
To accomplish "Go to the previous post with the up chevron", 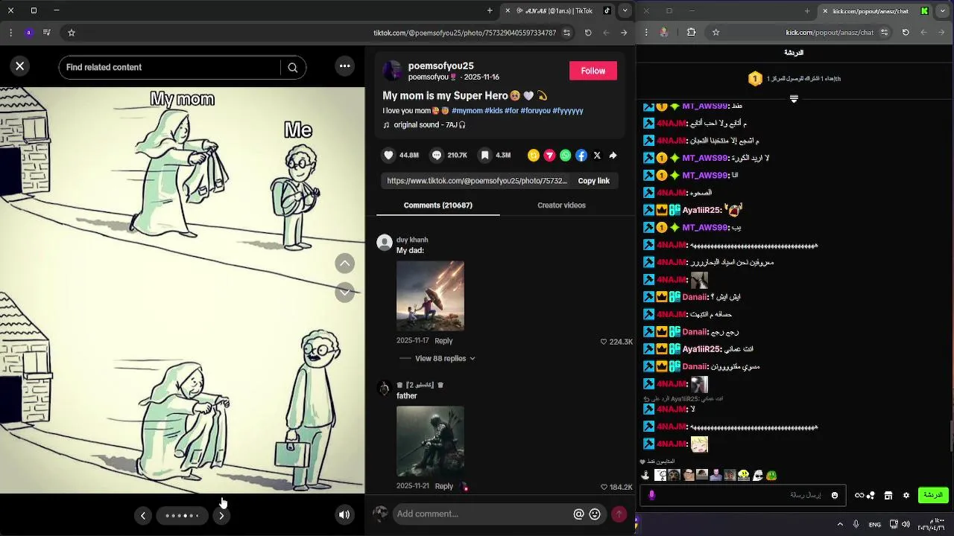I will (344, 264).
